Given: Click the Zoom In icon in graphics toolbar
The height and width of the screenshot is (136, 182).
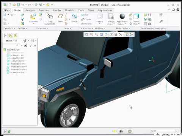Looking at the screenshot, I should (92, 34).
